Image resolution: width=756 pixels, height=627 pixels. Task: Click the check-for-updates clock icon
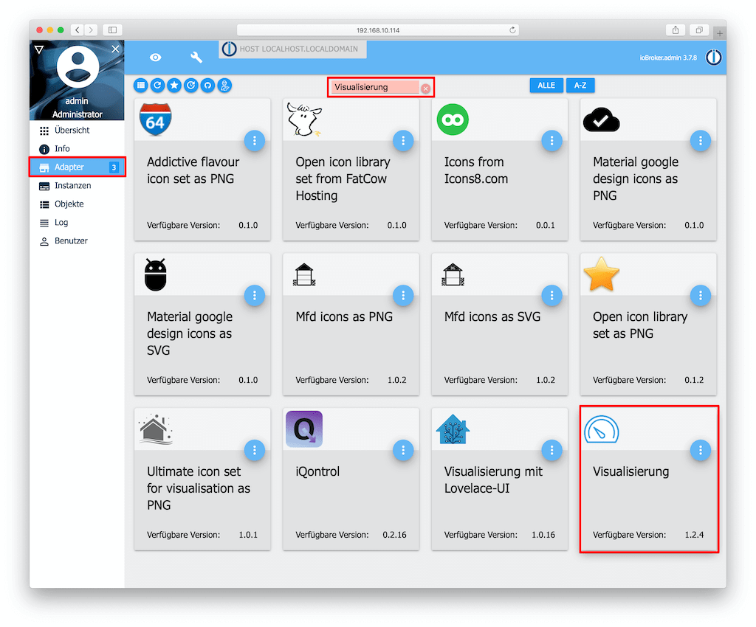pyautogui.click(x=191, y=86)
